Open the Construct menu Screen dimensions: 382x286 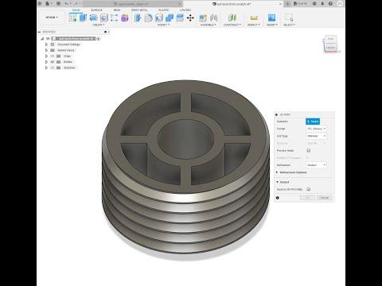232,25
